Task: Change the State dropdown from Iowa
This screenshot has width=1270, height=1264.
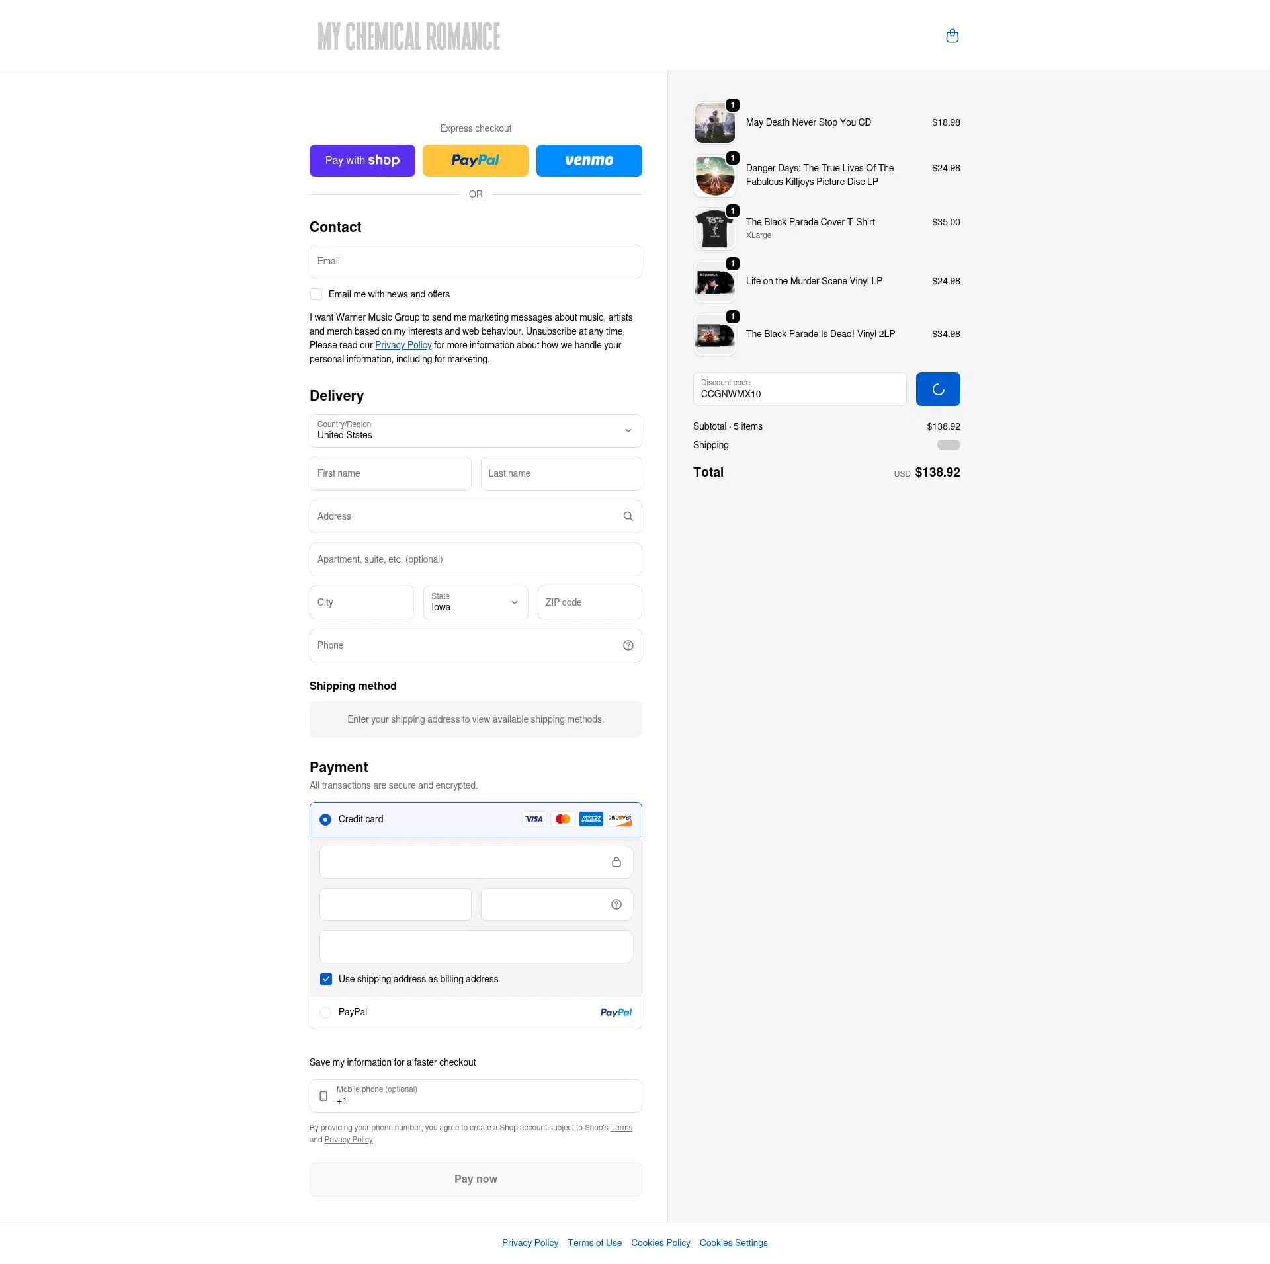Action: (x=475, y=602)
